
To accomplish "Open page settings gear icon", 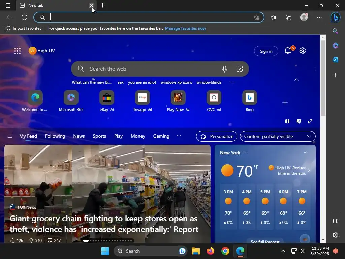I will pos(303,51).
